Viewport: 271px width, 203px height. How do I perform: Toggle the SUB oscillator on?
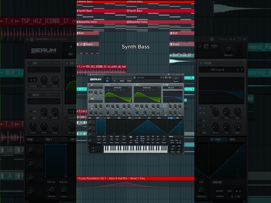pyautogui.click(x=89, y=85)
